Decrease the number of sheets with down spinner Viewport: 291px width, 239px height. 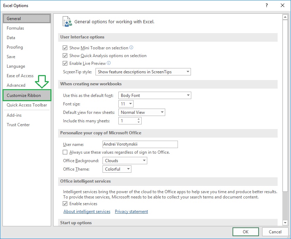click(x=139, y=122)
